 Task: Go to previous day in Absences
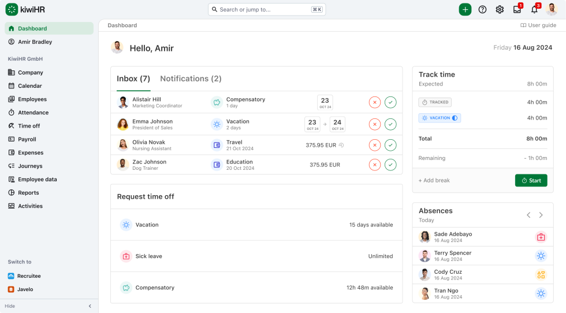pos(528,215)
